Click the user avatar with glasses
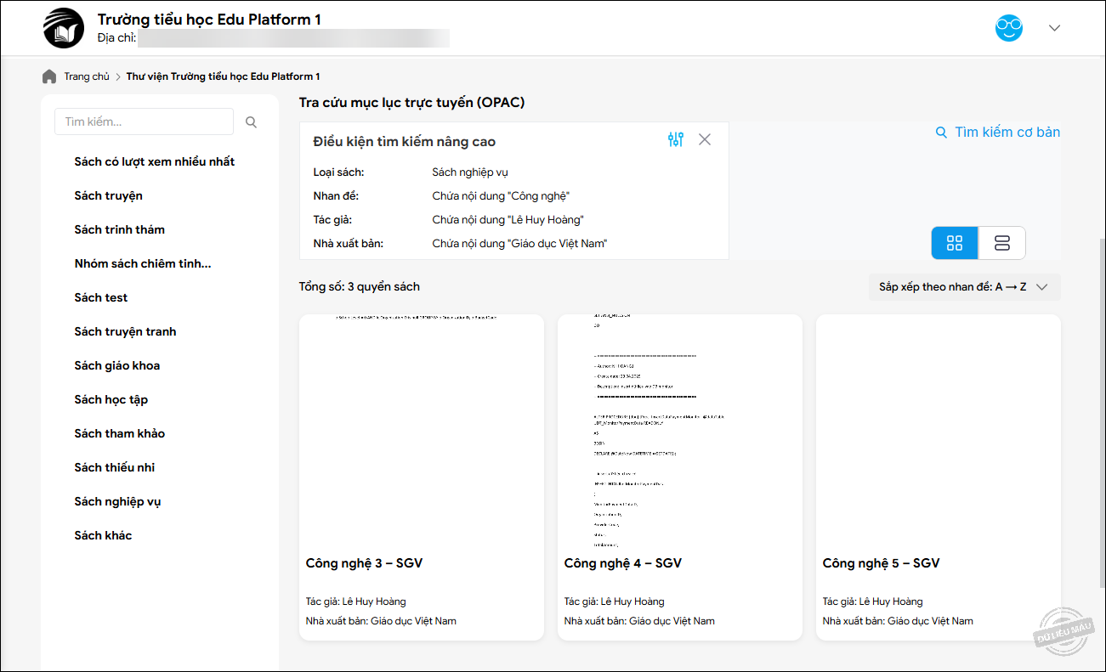Viewport: 1106px width, 672px height. (x=1009, y=28)
